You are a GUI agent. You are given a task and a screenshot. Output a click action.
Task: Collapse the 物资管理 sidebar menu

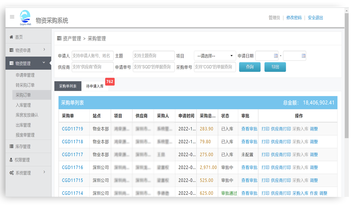[x=28, y=63]
